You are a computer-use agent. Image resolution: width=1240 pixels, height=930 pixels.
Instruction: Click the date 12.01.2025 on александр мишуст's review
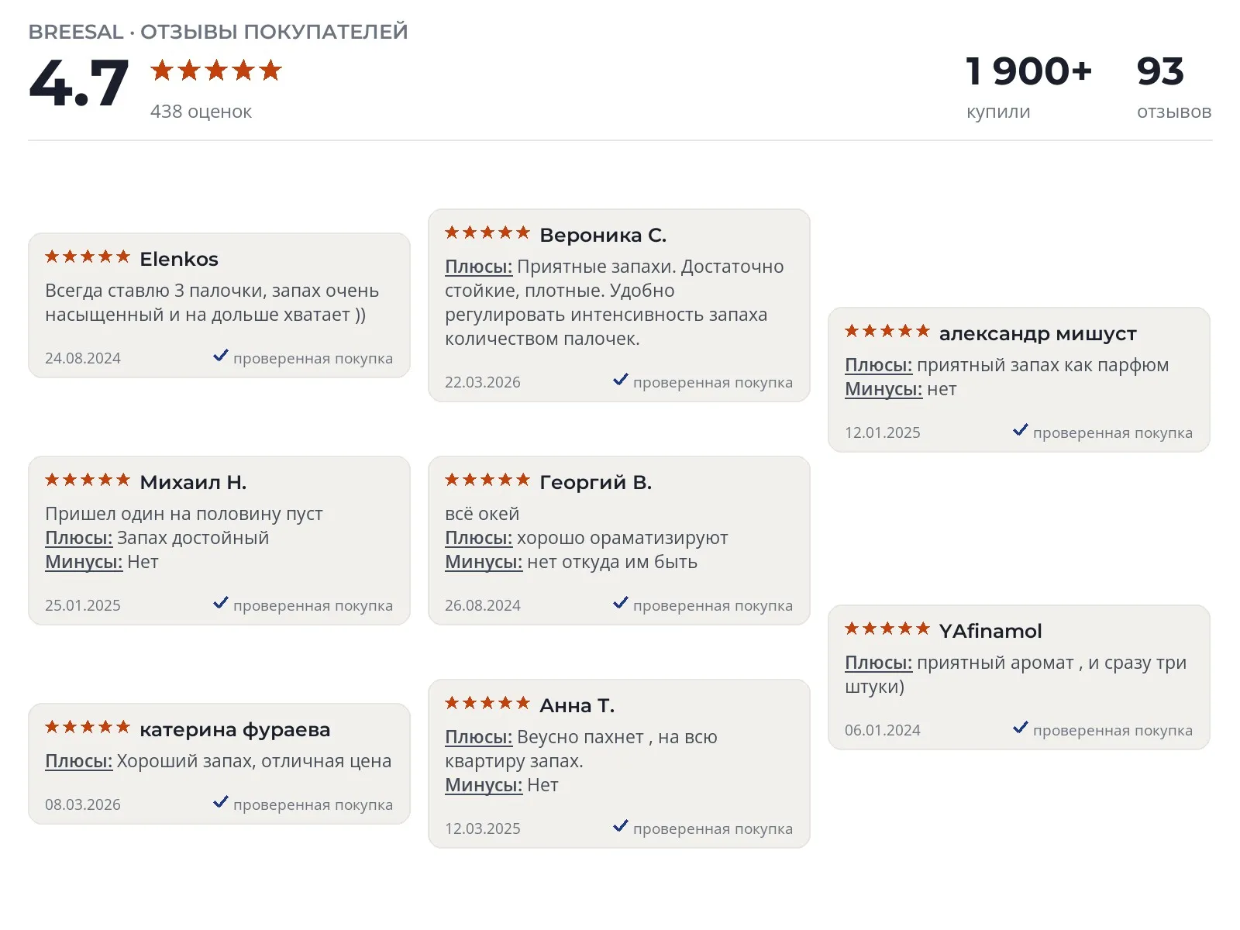[x=883, y=432]
